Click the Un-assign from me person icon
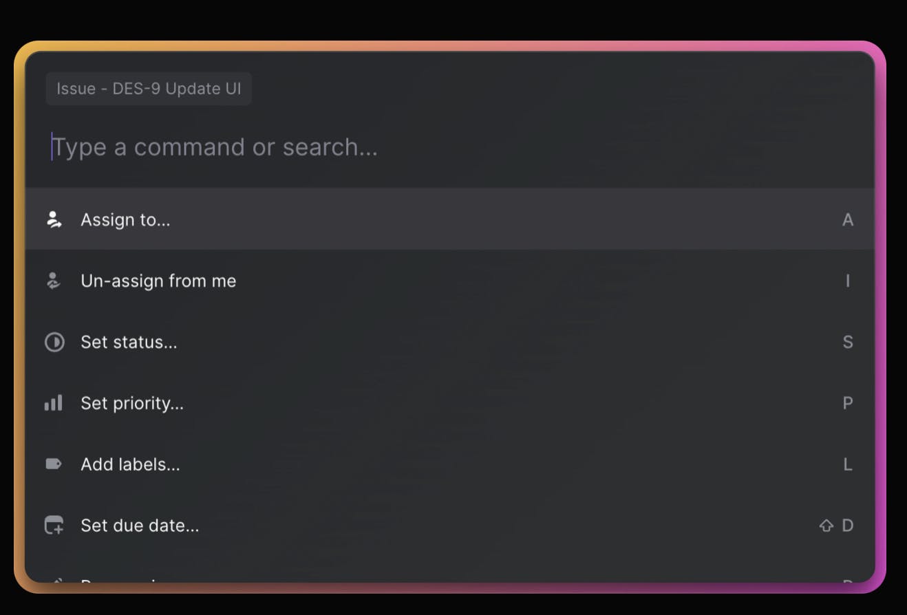The image size is (907, 615). click(54, 281)
